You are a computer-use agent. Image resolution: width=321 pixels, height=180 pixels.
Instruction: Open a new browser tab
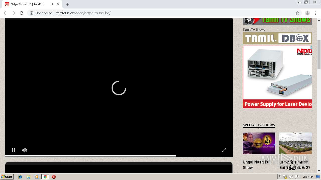(x=68, y=4)
